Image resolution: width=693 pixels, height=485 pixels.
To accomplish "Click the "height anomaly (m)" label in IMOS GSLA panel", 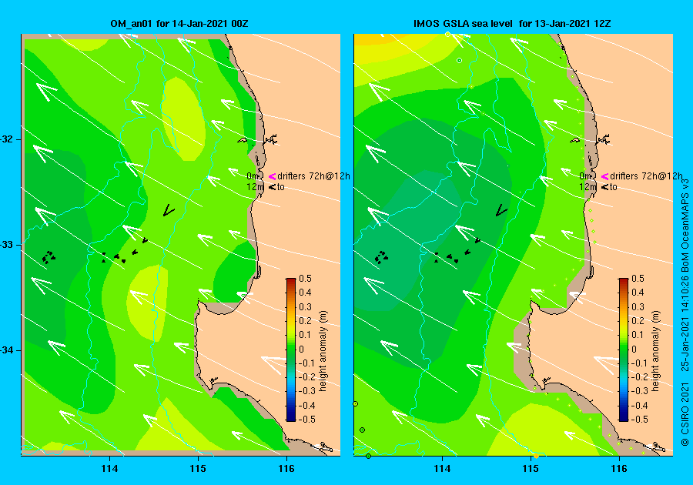I will coord(655,351).
